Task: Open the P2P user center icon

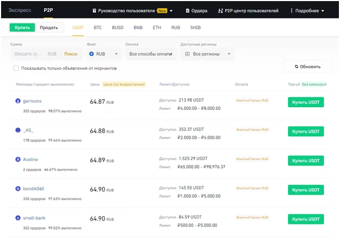Action: pyautogui.click(x=220, y=10)
